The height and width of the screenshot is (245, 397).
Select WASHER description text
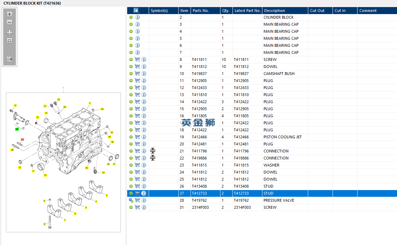click(271, 165)
